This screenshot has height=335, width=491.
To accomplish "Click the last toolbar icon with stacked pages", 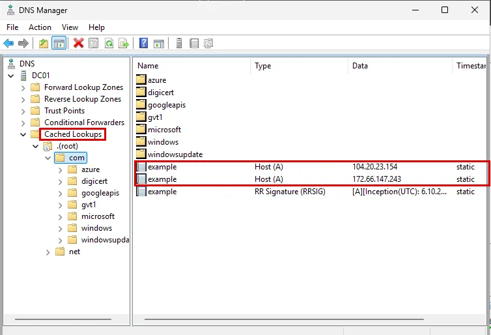I will coord(208,43).
